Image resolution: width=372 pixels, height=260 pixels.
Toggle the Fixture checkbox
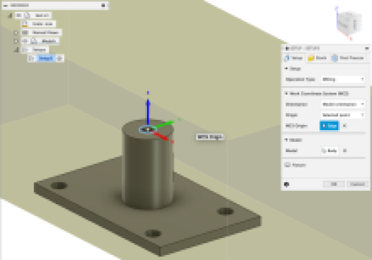coord(287,165)
